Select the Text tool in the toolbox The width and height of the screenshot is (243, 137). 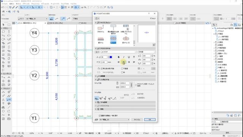tap(3, 100)
